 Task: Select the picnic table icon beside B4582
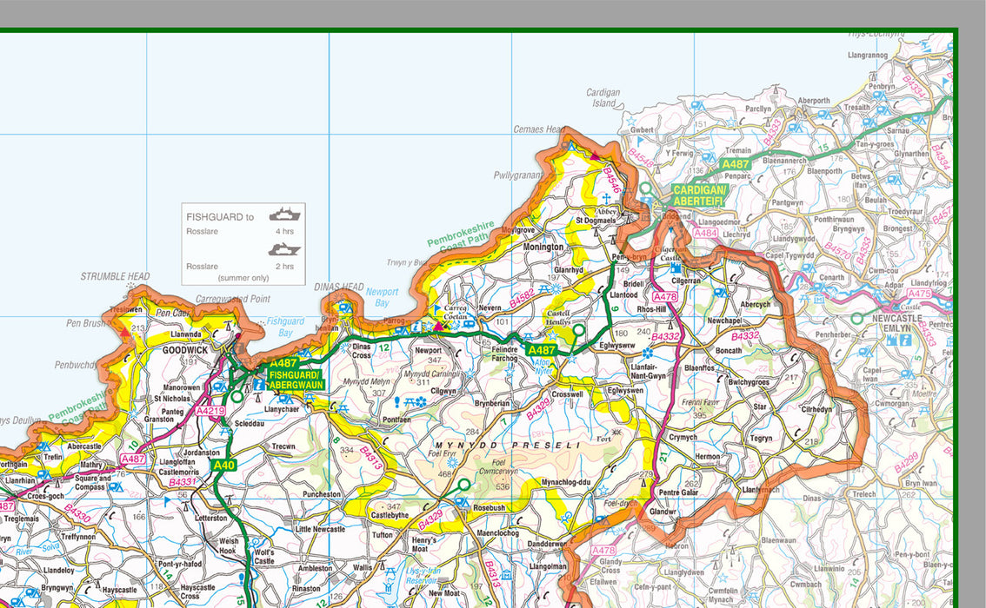point(544,287)
